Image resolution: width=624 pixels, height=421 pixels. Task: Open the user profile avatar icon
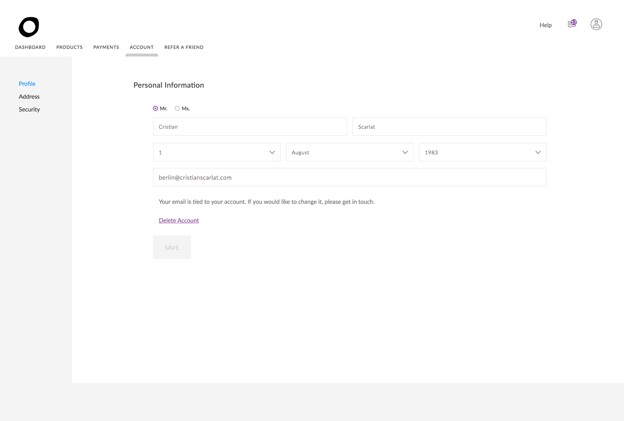tap(596, 24)
